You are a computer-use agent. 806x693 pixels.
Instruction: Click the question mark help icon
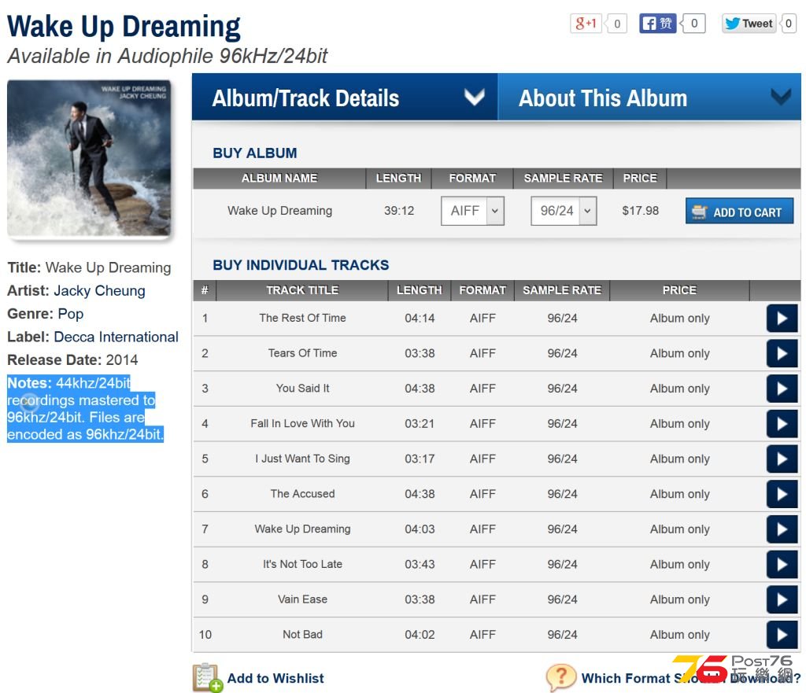pyautogui.click(x=560, y=677)
